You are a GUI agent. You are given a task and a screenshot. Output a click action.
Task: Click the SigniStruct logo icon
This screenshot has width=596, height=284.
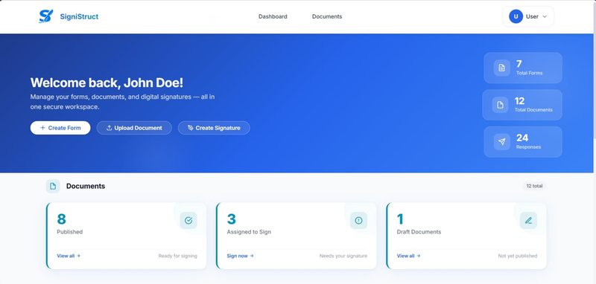click(x=46, y=16)
